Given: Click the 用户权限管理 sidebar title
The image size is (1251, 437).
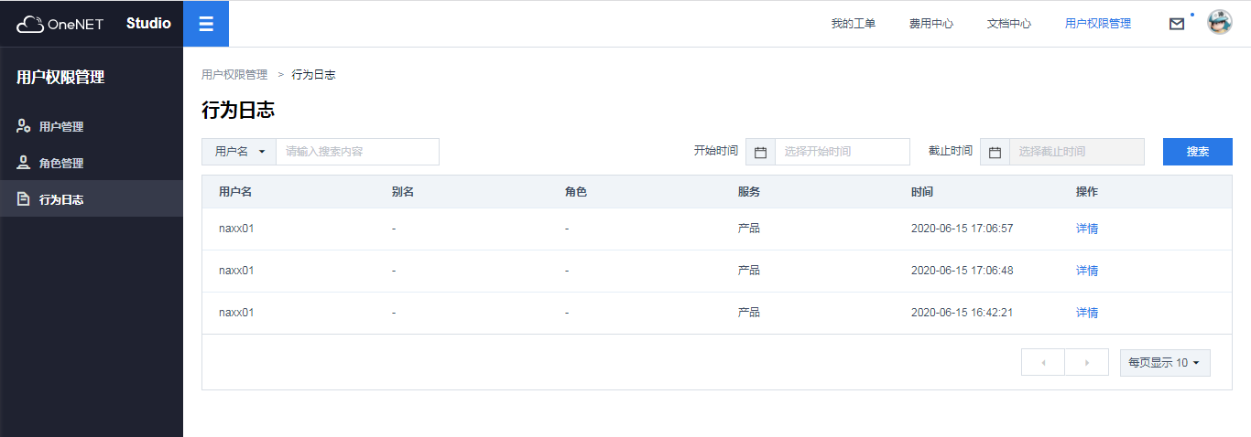Looking at the screenshot, I should point(60,78).
